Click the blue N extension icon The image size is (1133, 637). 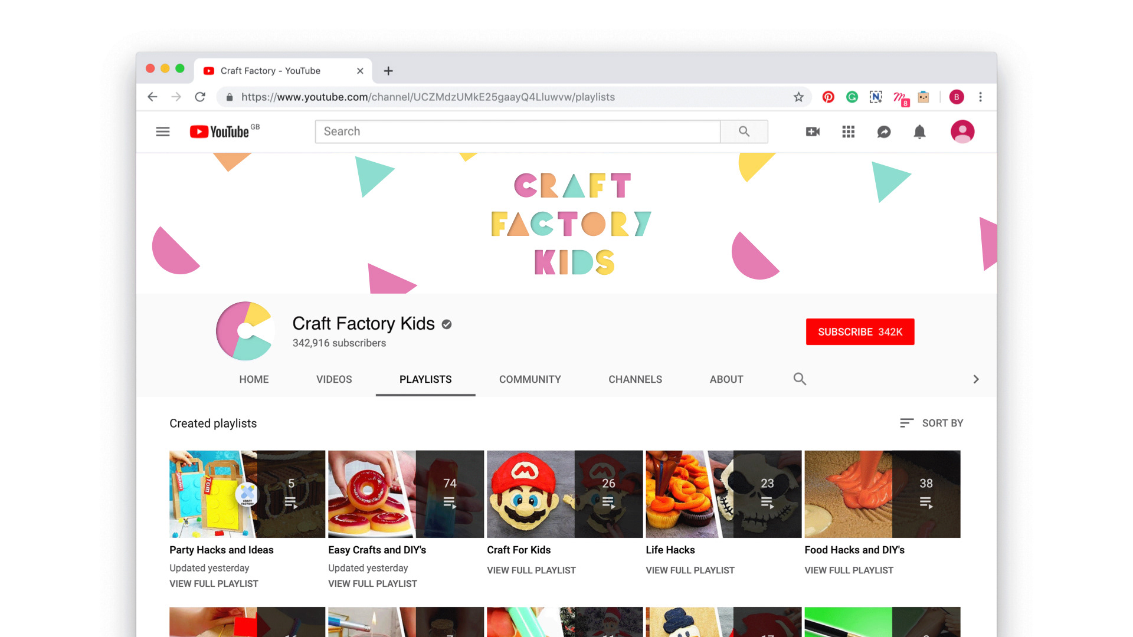coord(876,97)
